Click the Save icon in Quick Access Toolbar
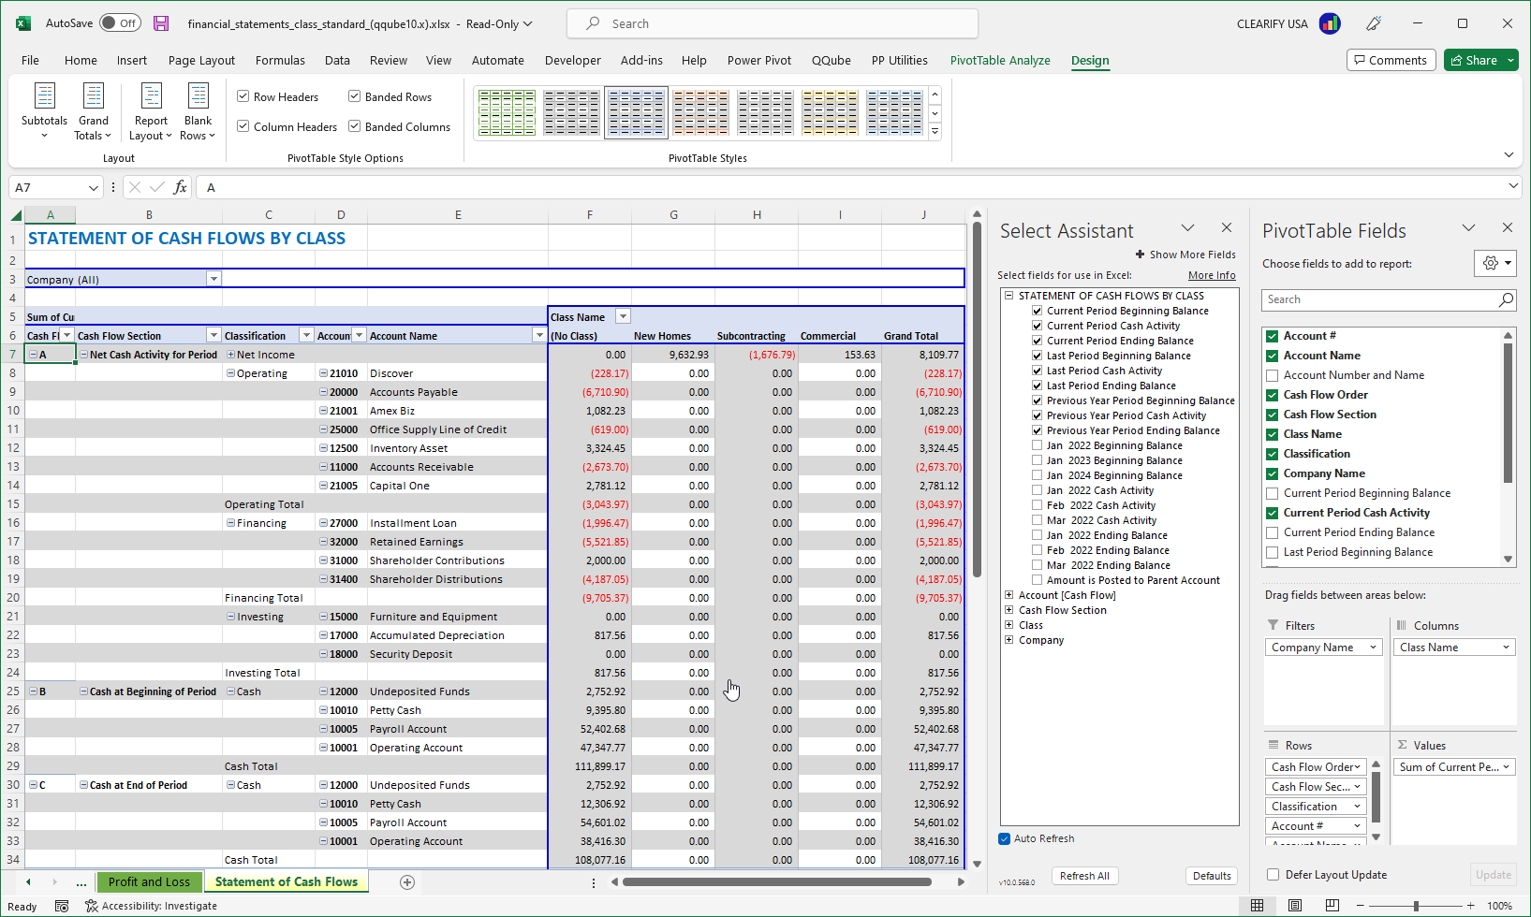The height and width of the screenshot is (917, 1531). (x=161, y=23)
